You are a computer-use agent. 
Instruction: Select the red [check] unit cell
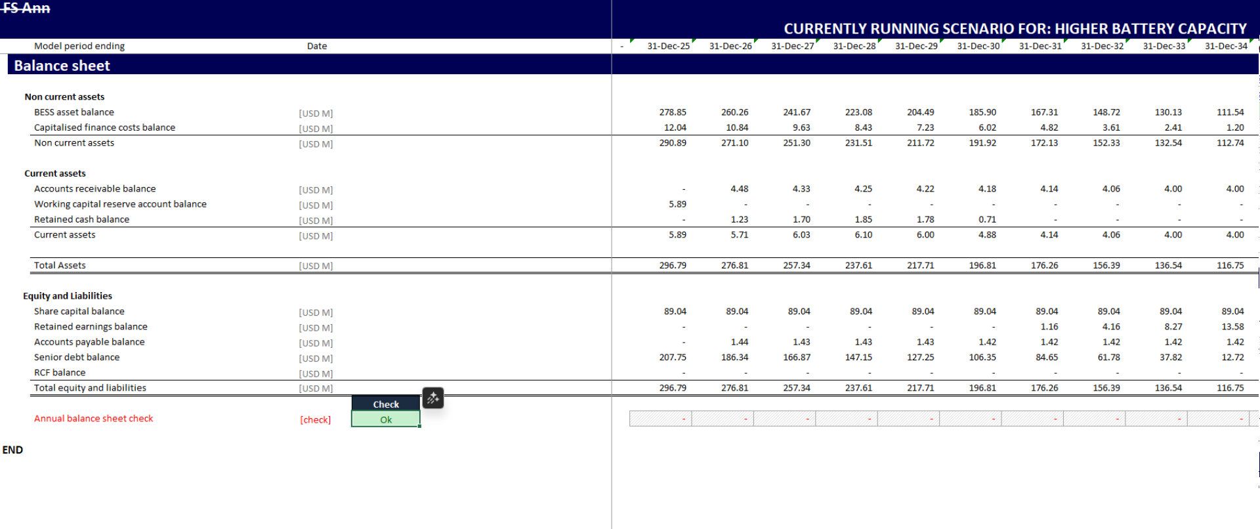[315, 419]
